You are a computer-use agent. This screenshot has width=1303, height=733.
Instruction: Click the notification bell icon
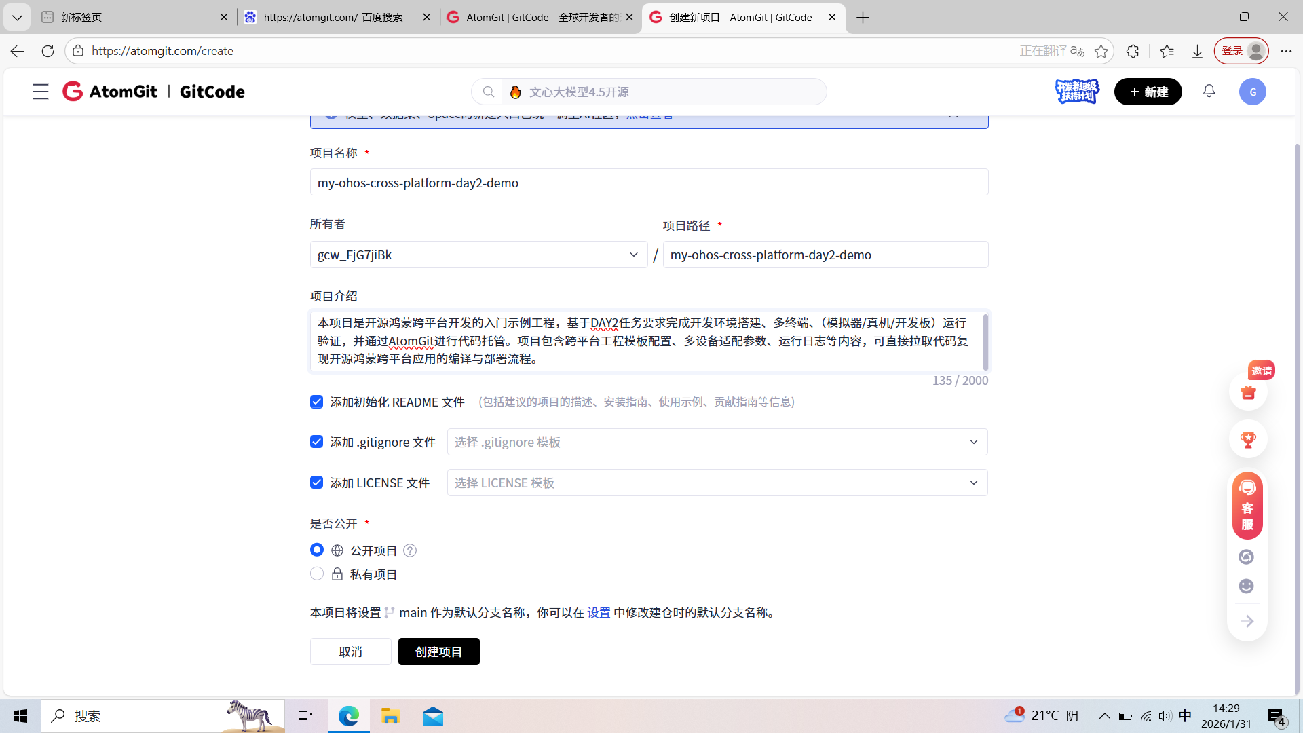[1209, 92]
